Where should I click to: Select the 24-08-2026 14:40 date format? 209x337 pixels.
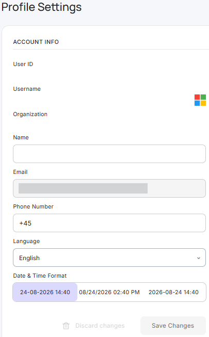[45, 292]
